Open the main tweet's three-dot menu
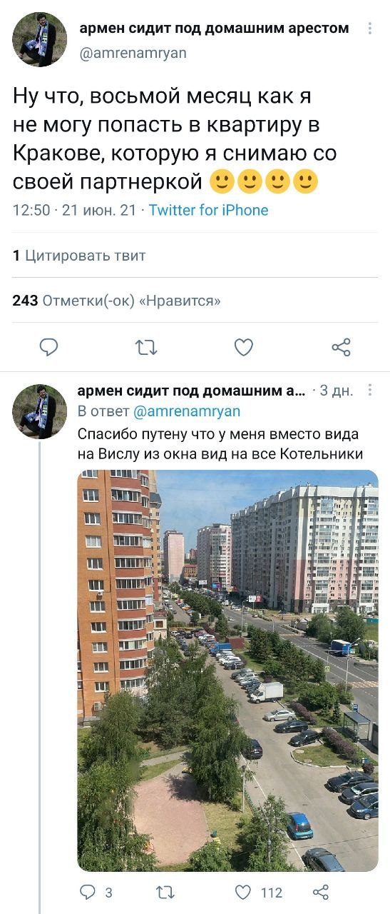 tap(369, 29)
